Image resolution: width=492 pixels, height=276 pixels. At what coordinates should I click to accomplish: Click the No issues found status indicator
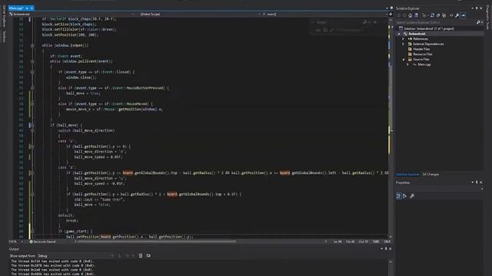[x=43, y=242]
